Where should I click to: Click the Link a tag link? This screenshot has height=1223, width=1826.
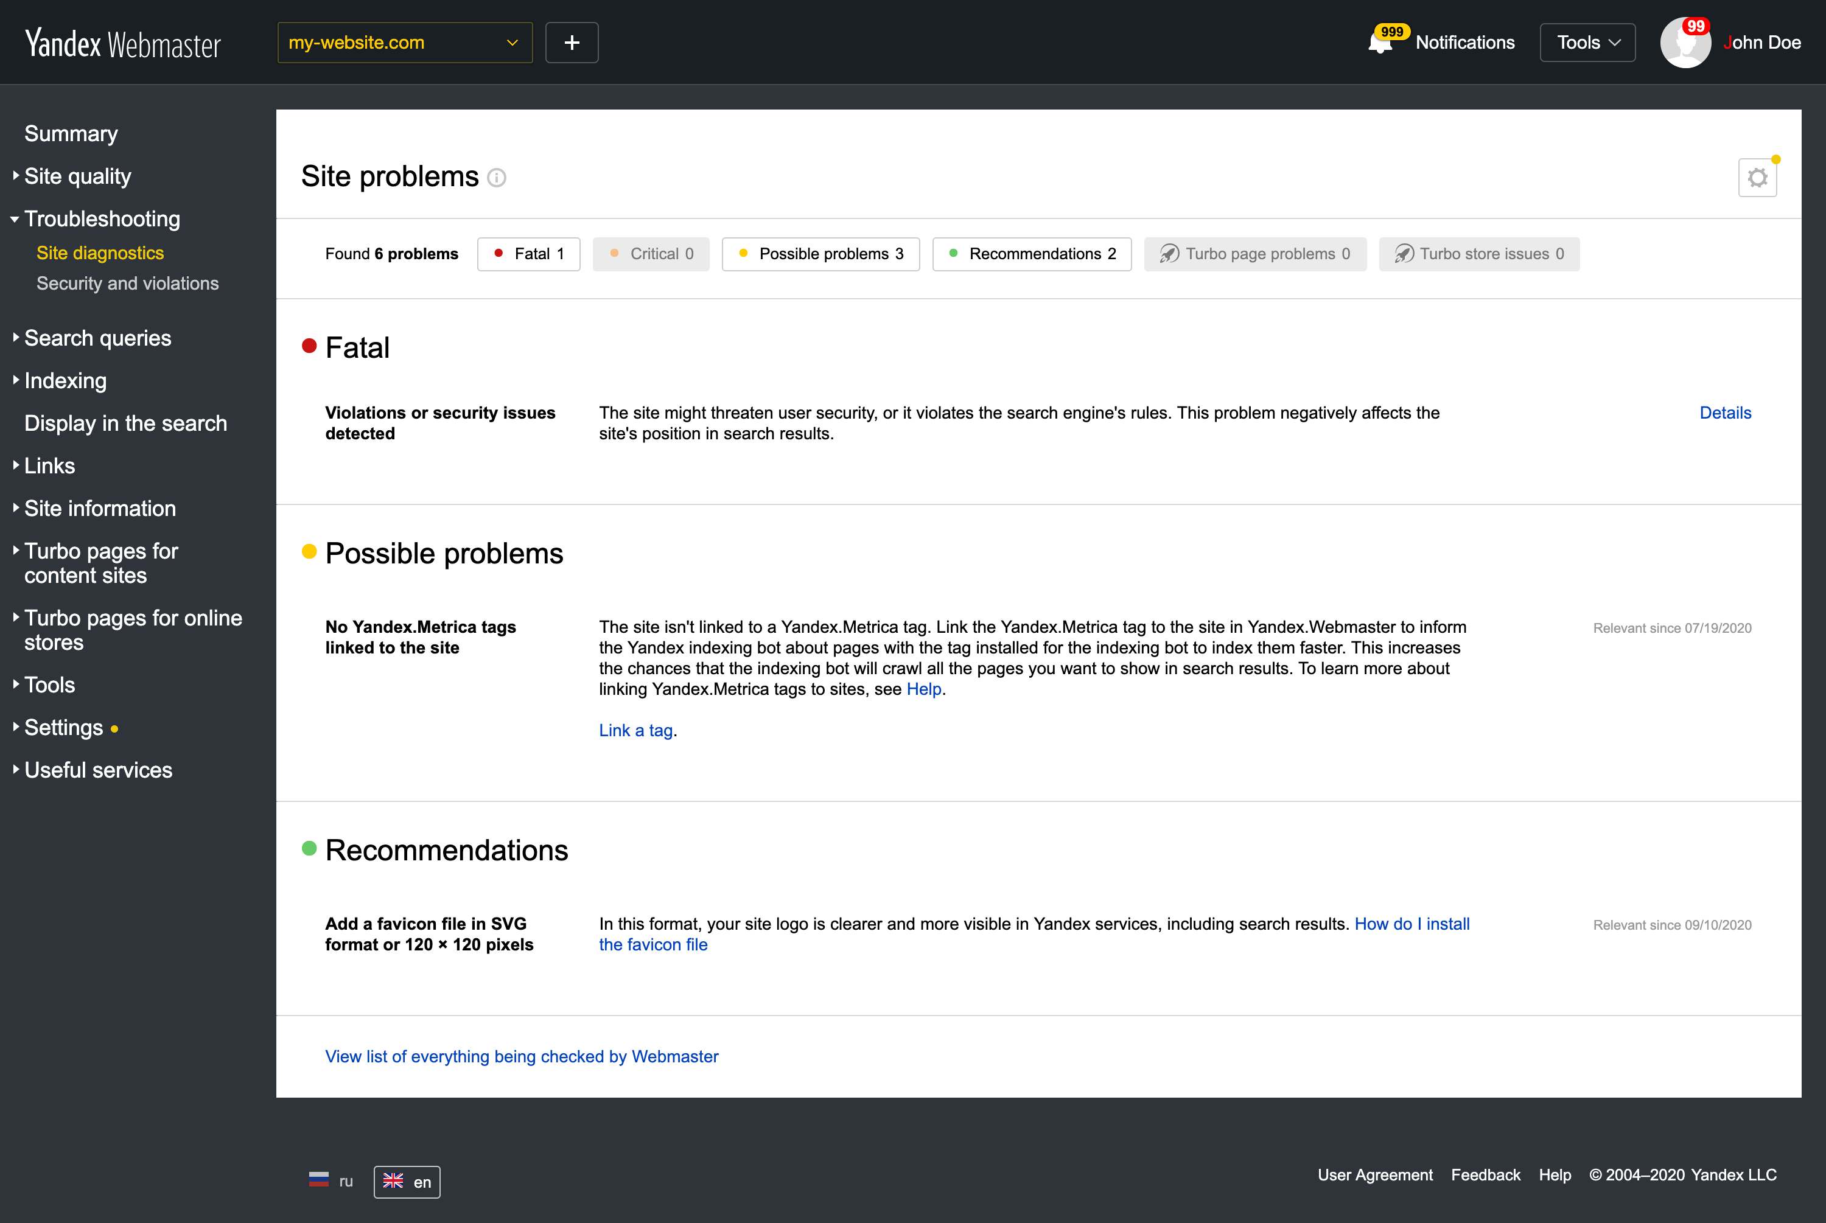[635, 730]
